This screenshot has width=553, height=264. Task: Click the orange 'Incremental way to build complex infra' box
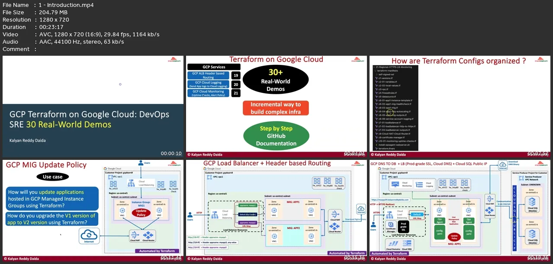click(x=276, y=108)
